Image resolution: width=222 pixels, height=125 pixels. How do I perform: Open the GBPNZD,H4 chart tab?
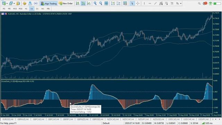coord(83,119)
